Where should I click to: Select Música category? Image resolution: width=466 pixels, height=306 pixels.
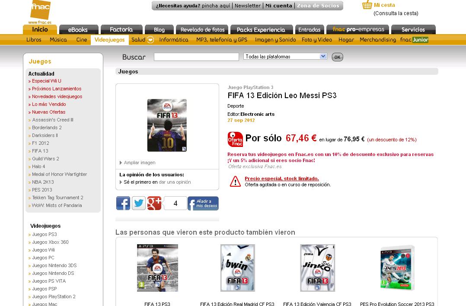click(x=58, y=40)
